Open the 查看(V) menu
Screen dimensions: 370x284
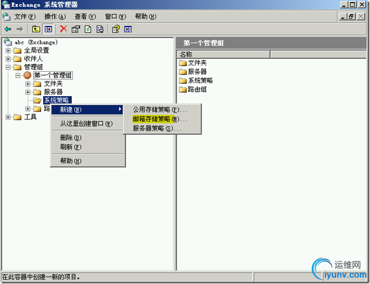pos(85,16)
